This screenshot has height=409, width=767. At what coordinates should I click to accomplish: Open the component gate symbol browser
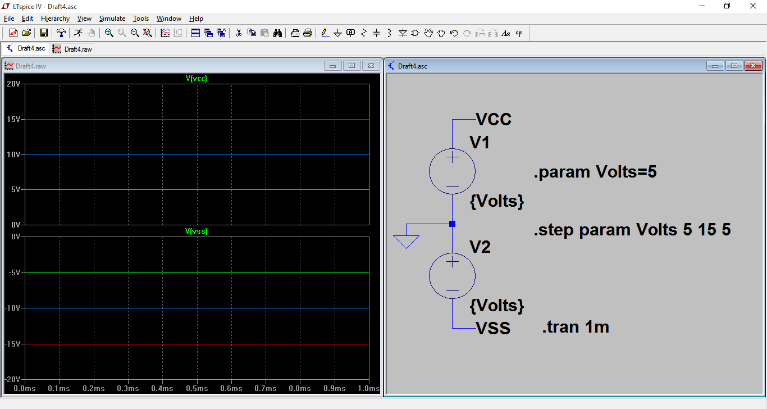click(416, 33)
